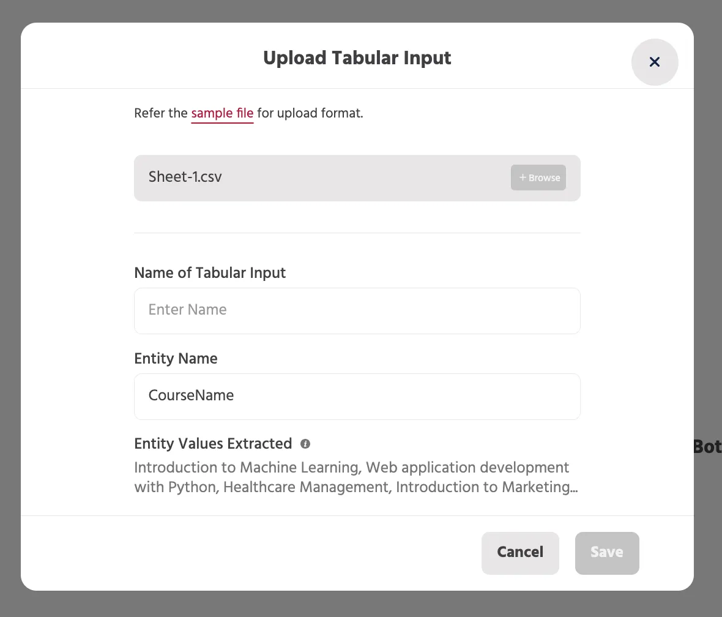This screenshot has height=617, width=722.
Task: Click the Browse button
Action: [538, 178]
